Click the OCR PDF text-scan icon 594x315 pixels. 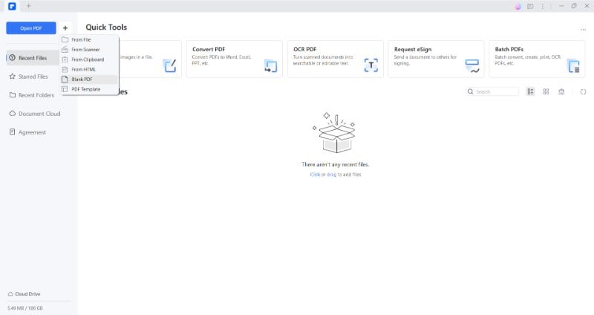(371, 65)
